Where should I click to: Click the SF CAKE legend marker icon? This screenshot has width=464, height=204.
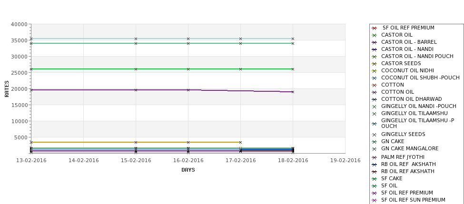(374, 179)
